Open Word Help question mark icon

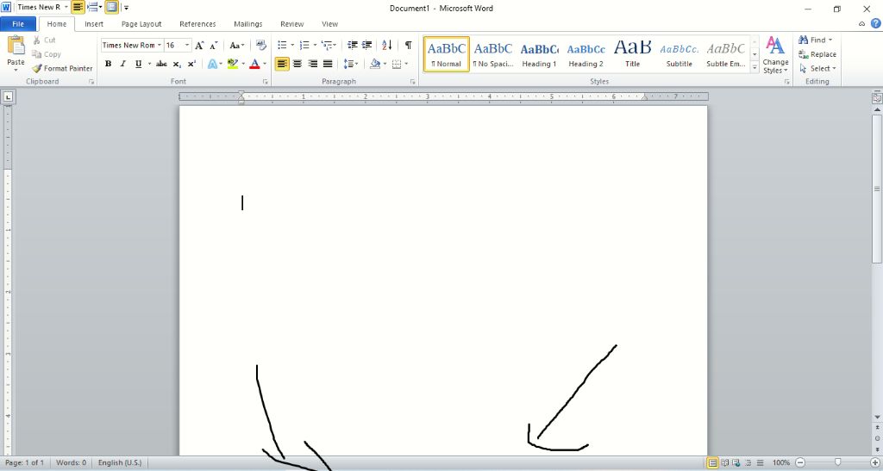tap(876, 23)
